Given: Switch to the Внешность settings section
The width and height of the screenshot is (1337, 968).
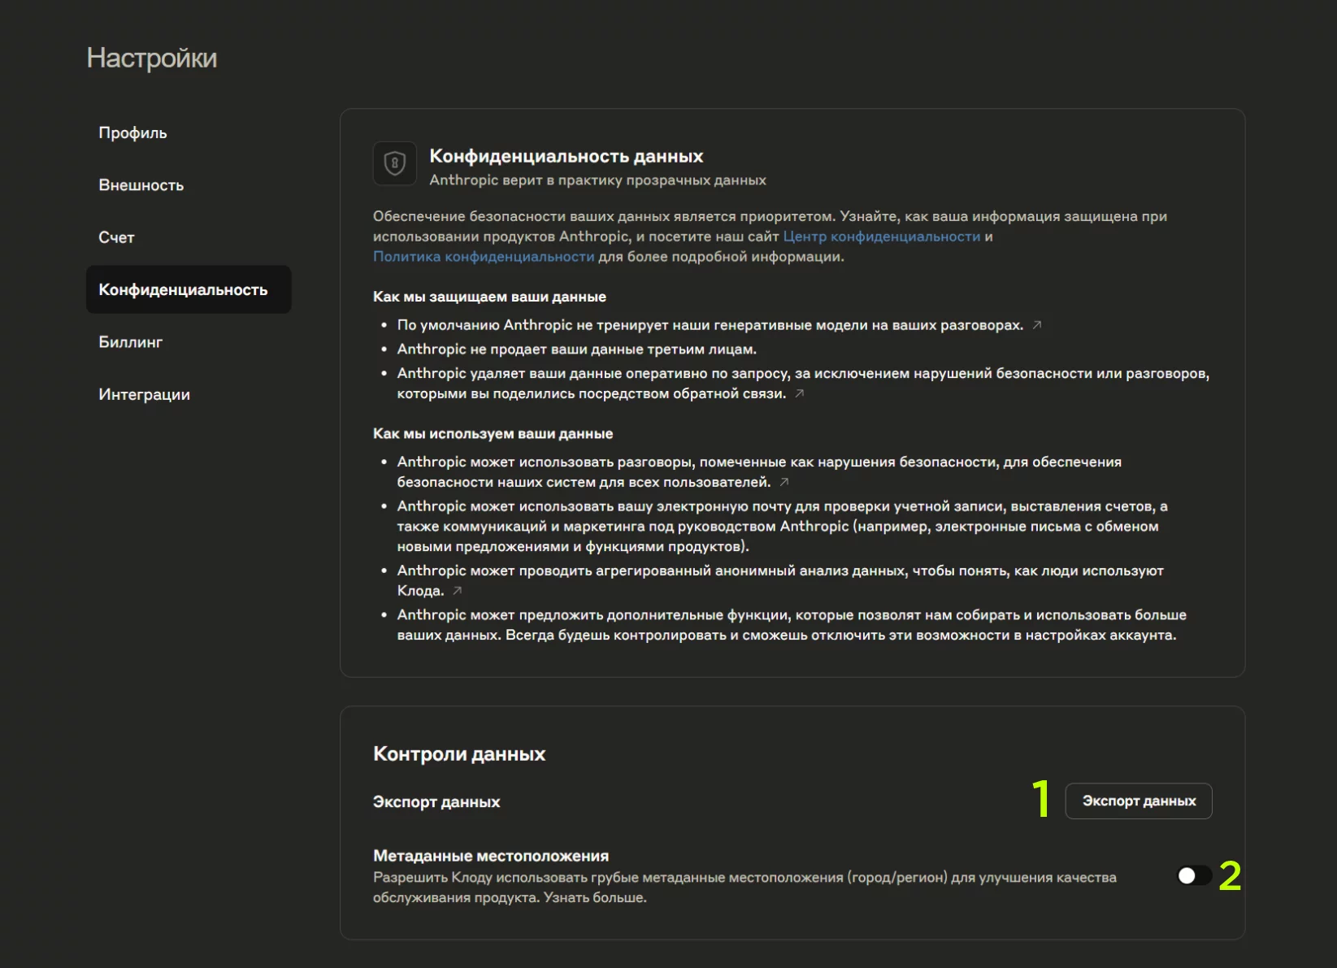Looking at the screenshot, I should coord(141,185).
